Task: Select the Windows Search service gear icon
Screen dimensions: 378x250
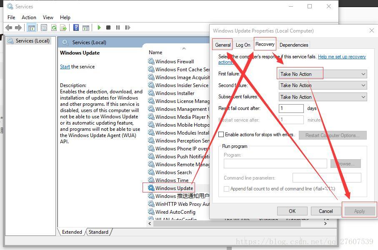Action: point(151,172)
